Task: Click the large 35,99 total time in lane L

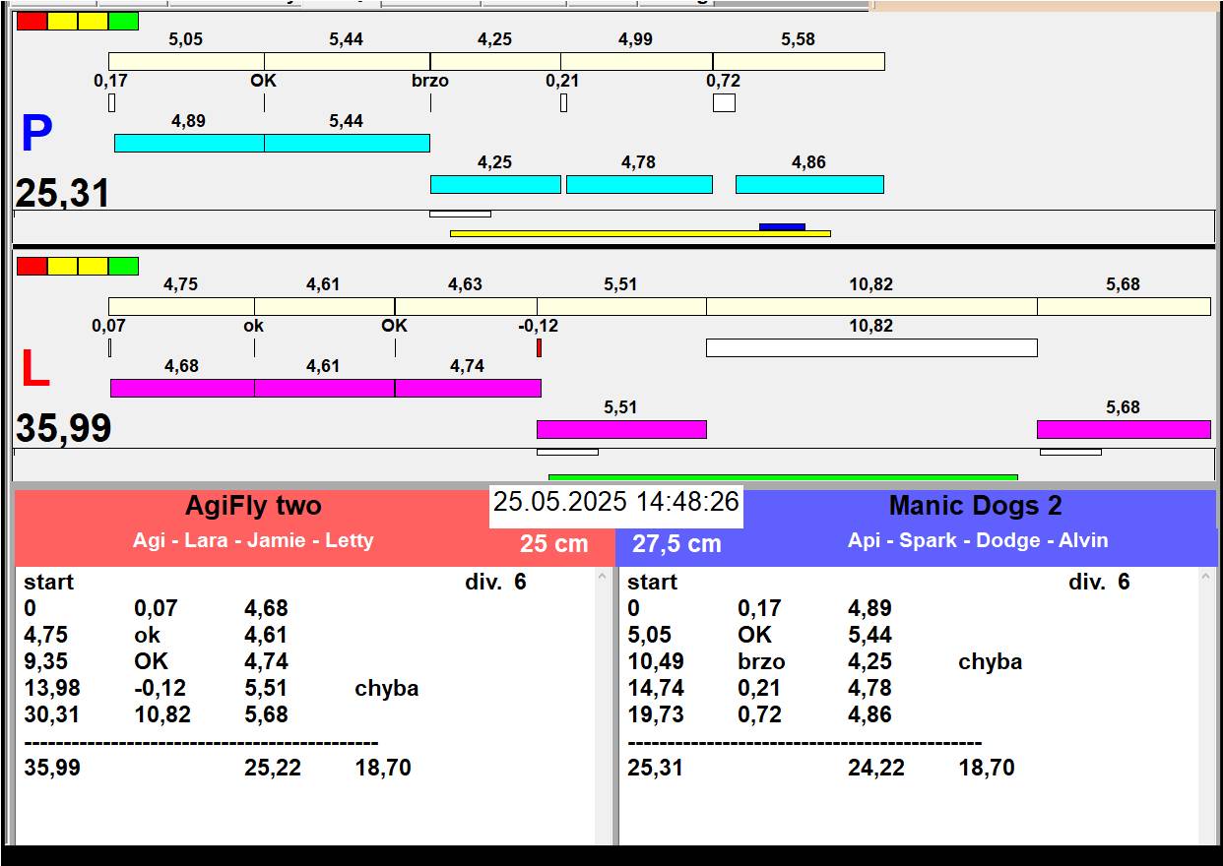Action: click(63, 428)
